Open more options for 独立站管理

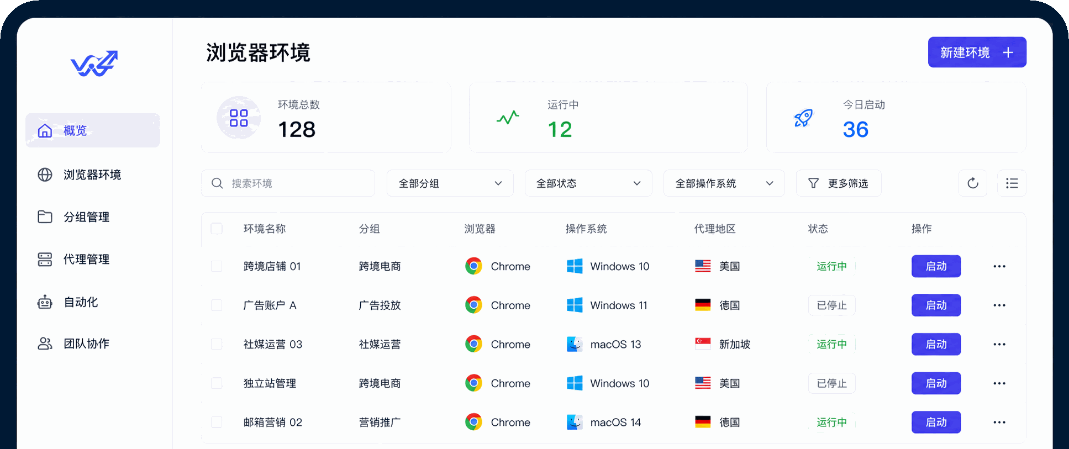pos(999,383)
